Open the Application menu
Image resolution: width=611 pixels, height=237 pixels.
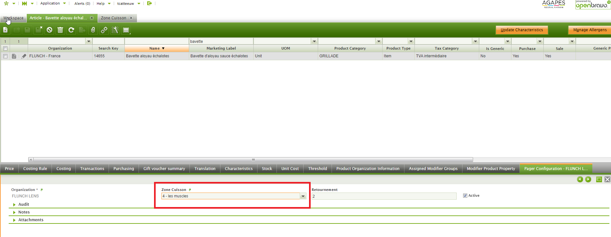click(x=53, y=4)
